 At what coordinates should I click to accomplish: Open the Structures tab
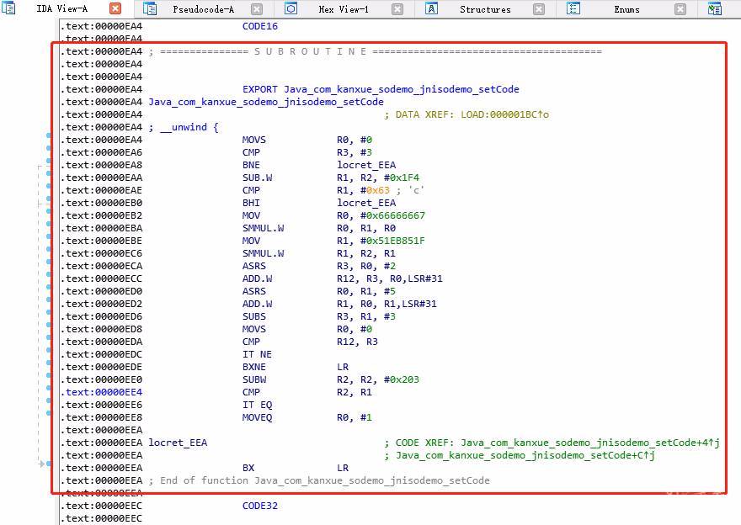point(485,9)
